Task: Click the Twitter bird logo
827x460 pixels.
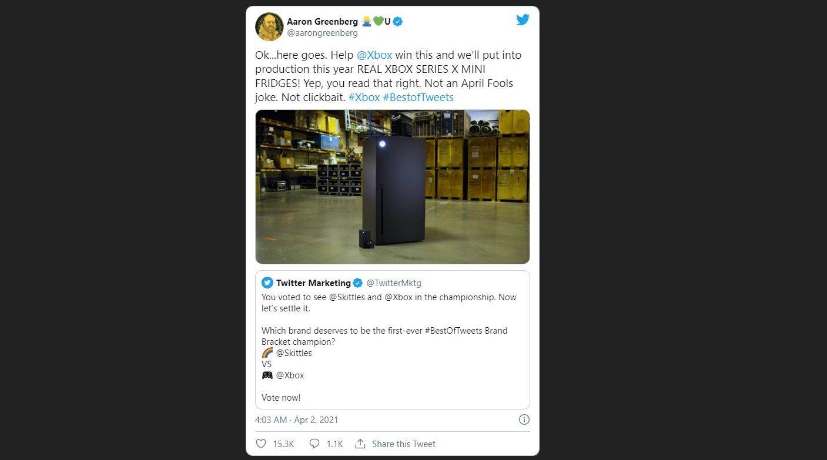Action: tap(523, 19)
